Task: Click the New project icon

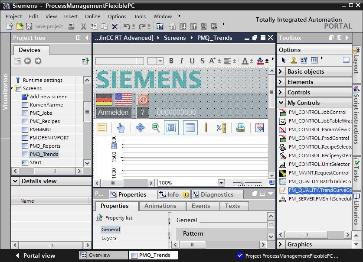Action: (10, 26)
